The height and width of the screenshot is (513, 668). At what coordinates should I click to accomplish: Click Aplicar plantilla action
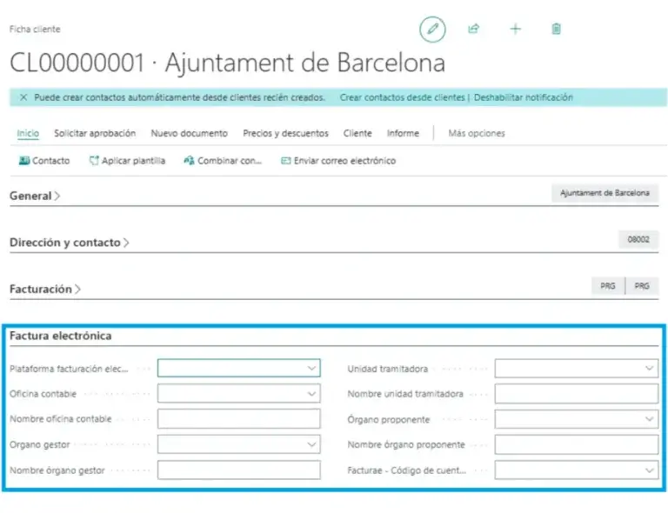(x=127, y=161)
